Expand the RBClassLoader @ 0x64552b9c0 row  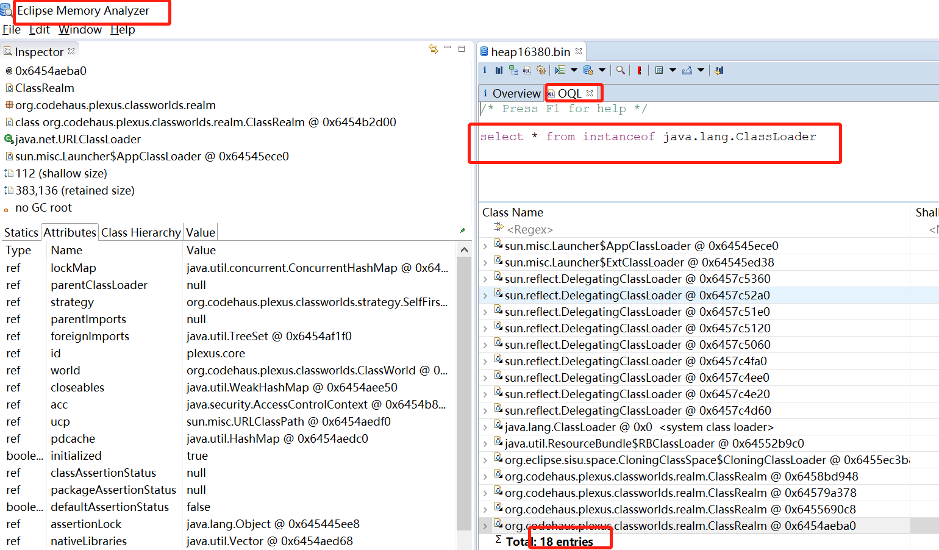(x=485, y=444)
